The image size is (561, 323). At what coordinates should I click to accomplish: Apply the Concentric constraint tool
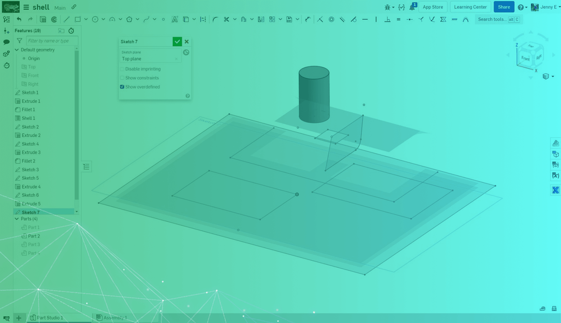331,20
